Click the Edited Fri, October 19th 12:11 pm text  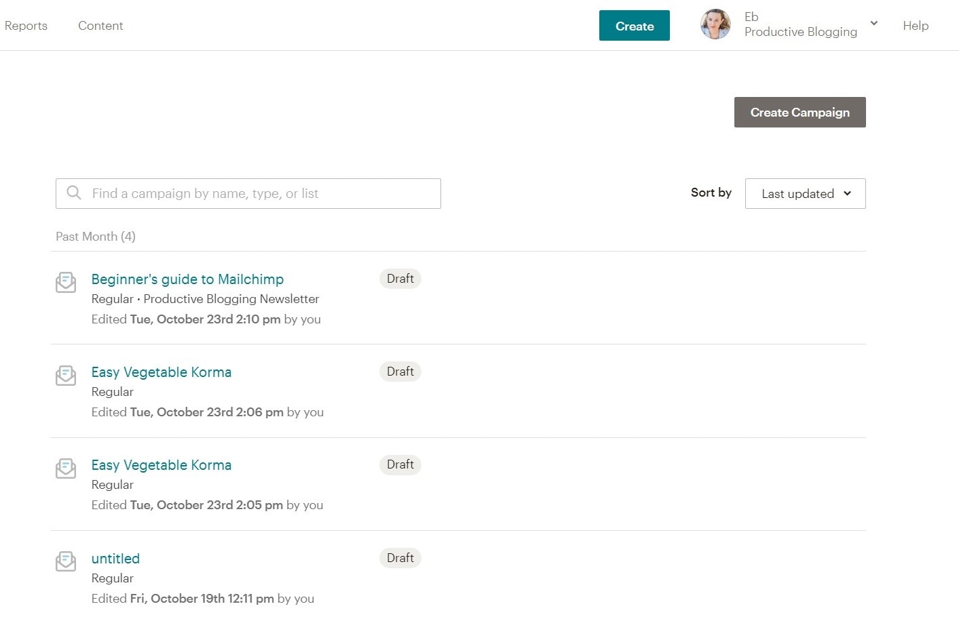coord(203,599)
